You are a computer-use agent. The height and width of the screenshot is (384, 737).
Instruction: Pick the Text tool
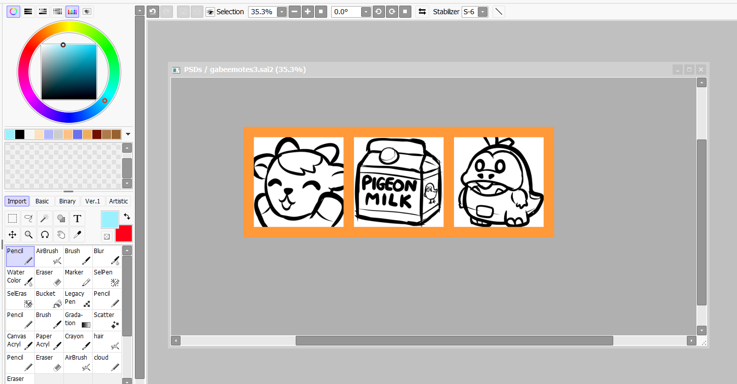[77, 219]
